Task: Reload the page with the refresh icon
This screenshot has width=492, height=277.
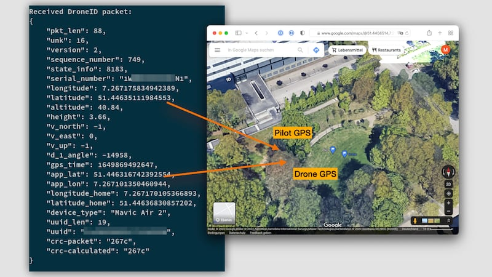Action: pyautogui.click(x=407, y=33)
